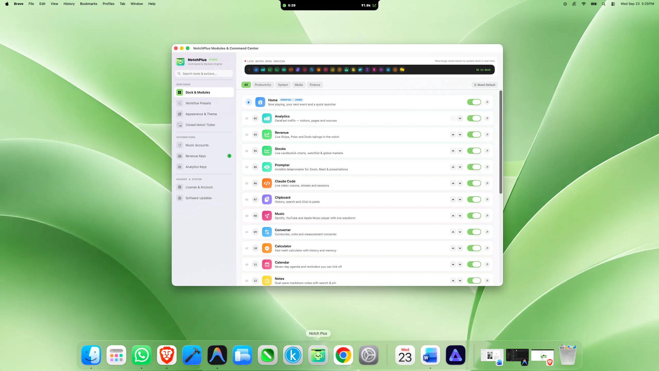Select the All filter tab

pos(246,85)
